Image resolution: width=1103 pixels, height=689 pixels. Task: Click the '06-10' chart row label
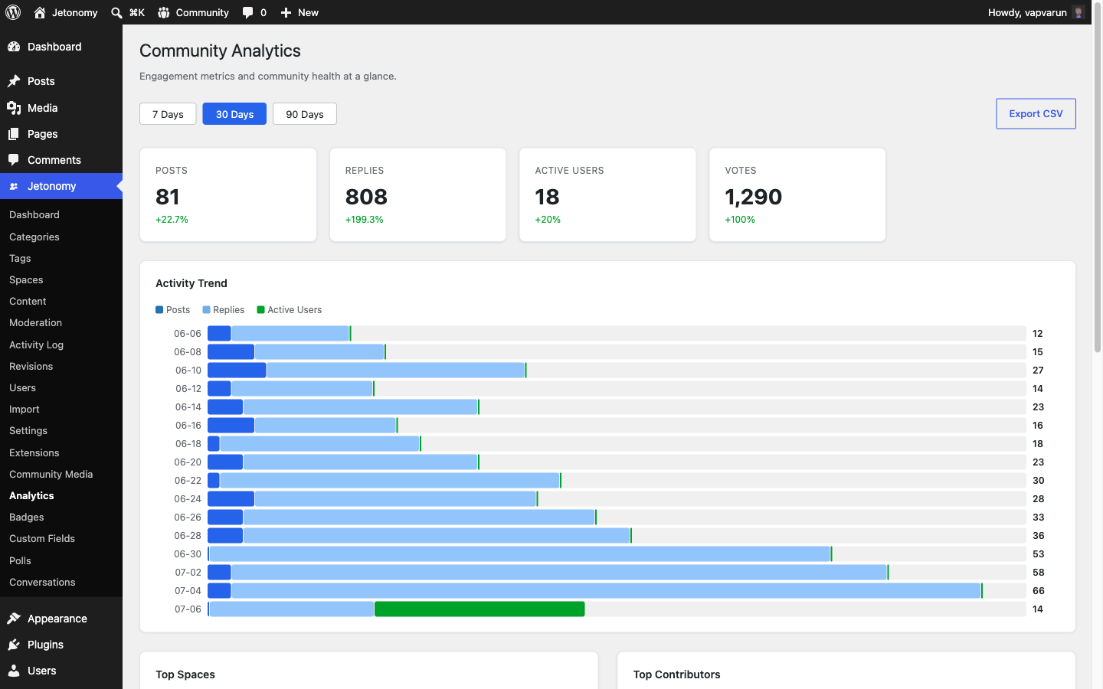click(188, 371)
